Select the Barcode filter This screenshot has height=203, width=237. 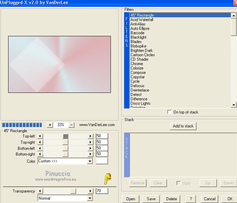click(180, 33)
